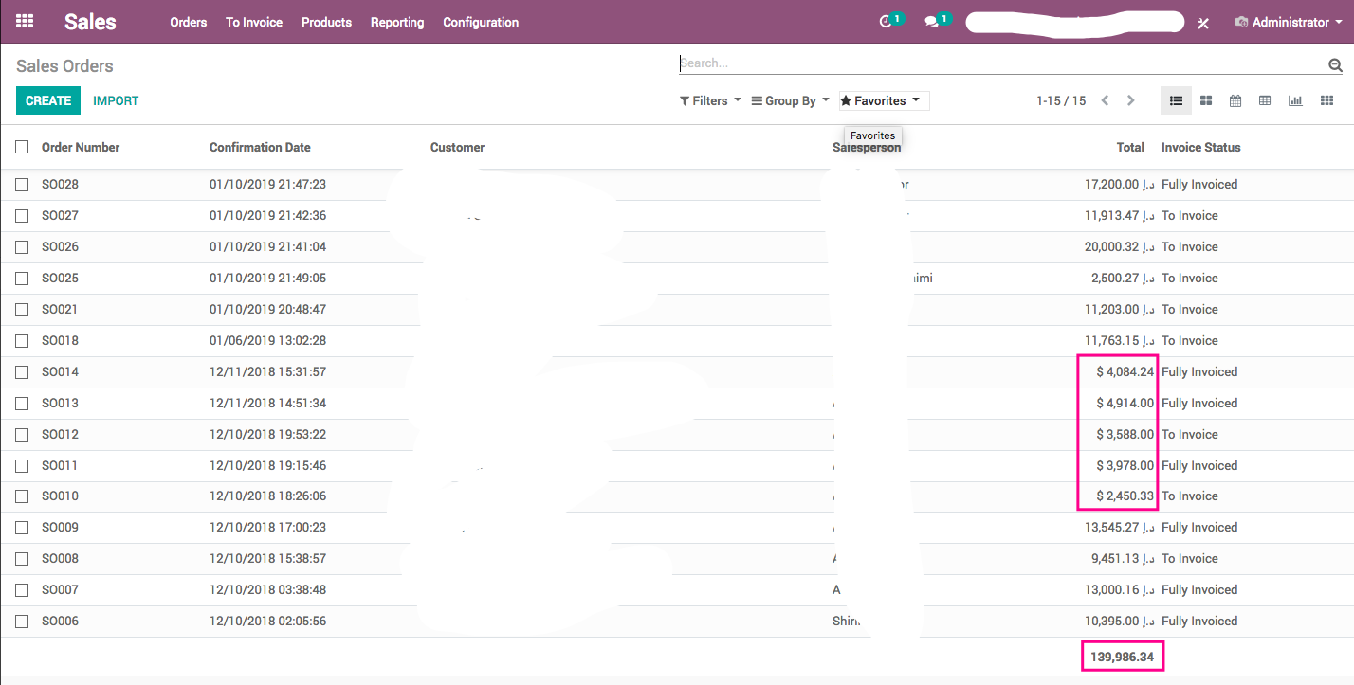Click the IMPORT button
The height and width of the screenshot is (685, 1354).
[x=116, y=100]
